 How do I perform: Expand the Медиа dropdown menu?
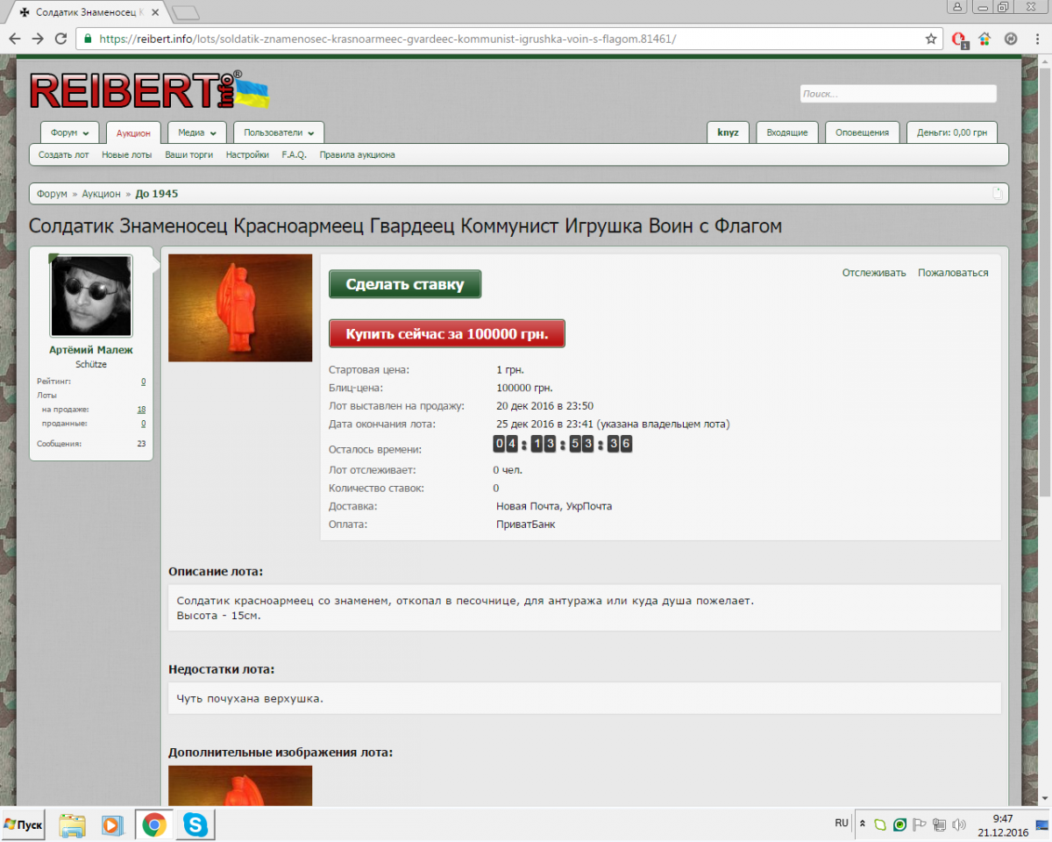point(196,132)
